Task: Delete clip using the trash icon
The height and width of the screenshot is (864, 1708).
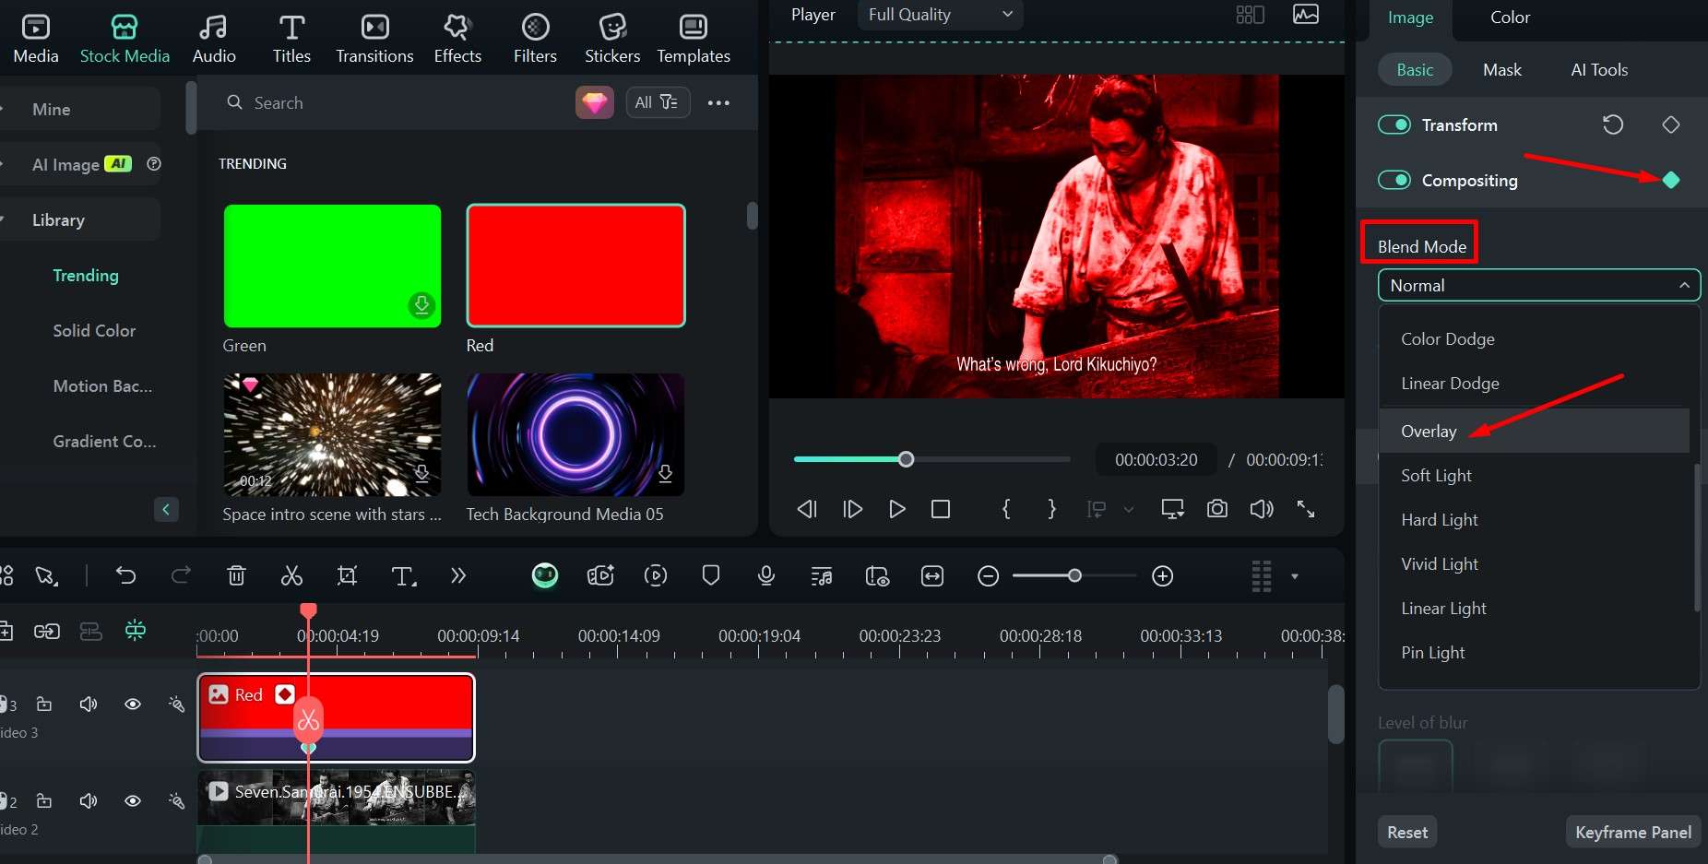Action: [236, 576]
